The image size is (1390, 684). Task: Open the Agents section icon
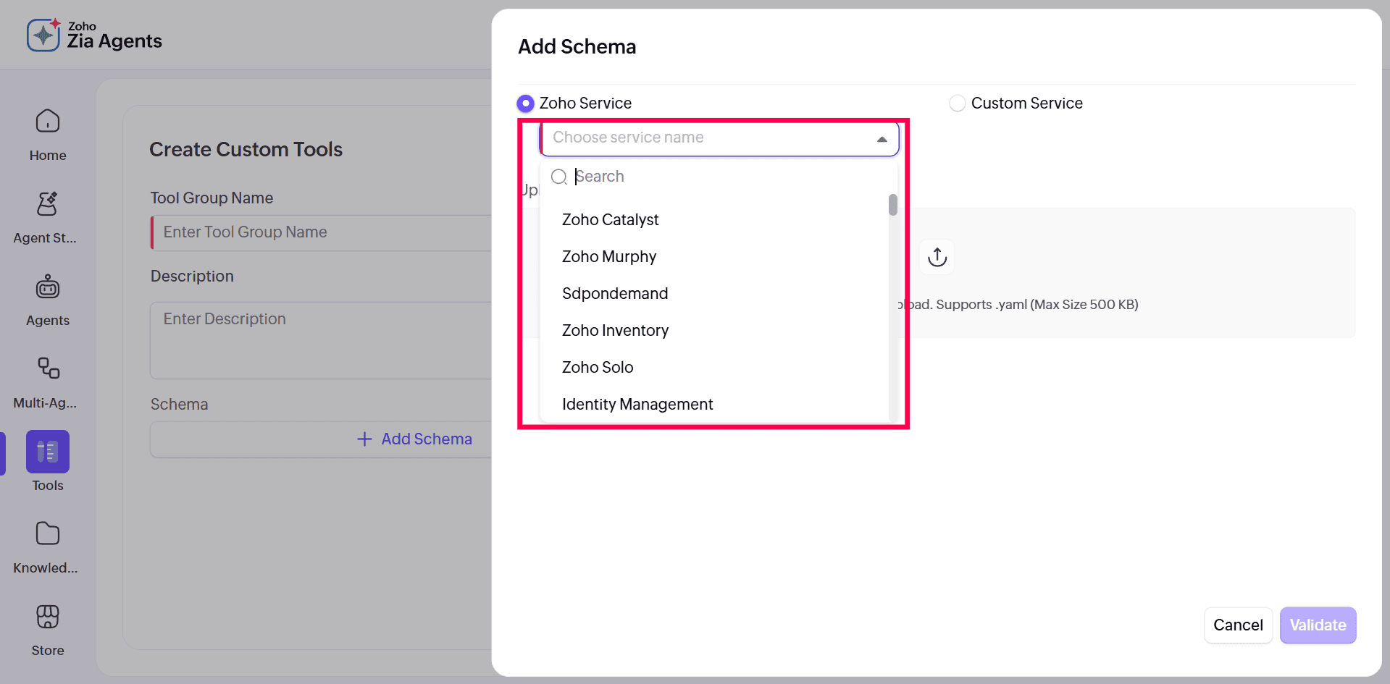[x=48, y=287]
